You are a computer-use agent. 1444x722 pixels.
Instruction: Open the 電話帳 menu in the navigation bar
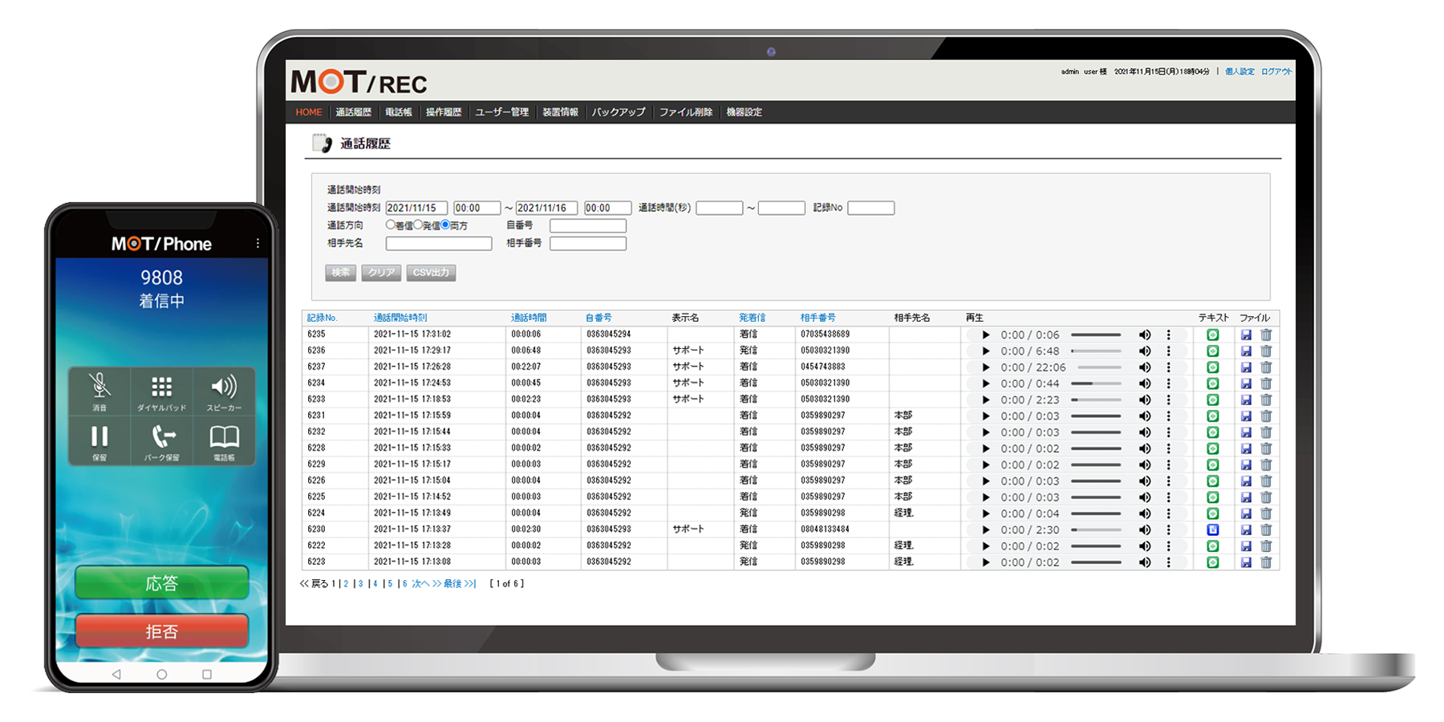coord(398,112)
